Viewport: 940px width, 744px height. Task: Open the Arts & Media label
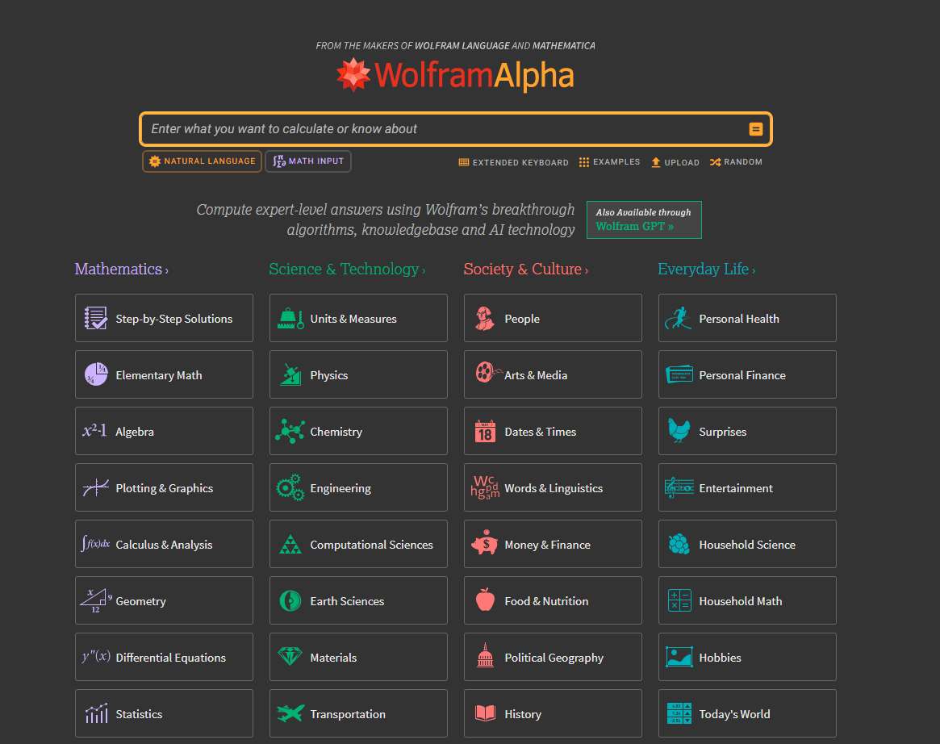[x=535, y=375]
